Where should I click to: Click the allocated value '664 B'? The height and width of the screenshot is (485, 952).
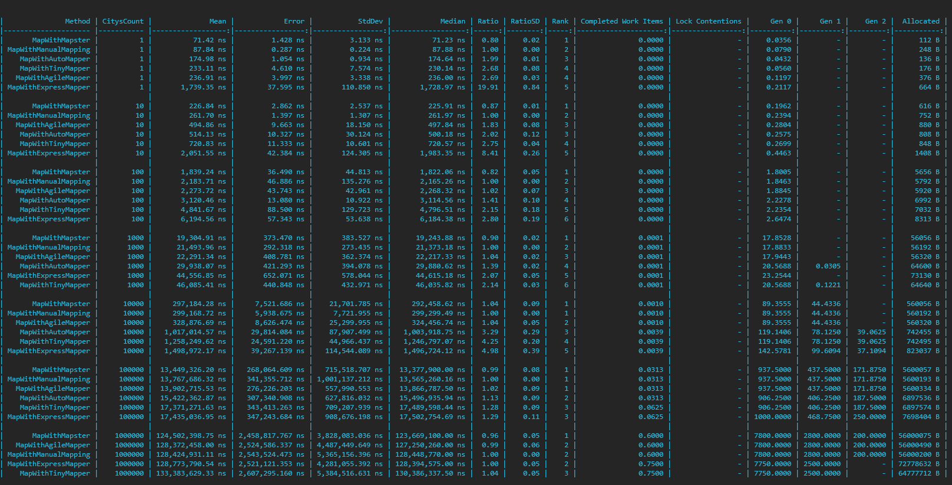pyautogui.click(x=929, y=87)
